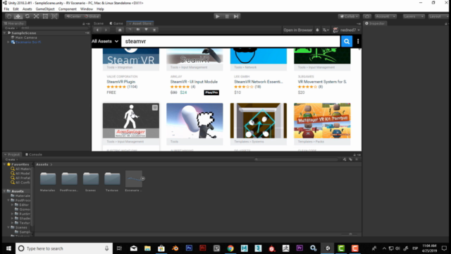The width and height of the screenshot is (451, 254).
Task: Click the Step frame button
Action: pos(236,16)
